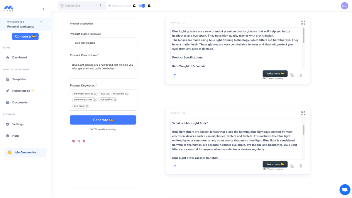The height and width of the screenshot is (198, 352).
Task: Click the Templates document icon
Action: click(x=8, y=79)
